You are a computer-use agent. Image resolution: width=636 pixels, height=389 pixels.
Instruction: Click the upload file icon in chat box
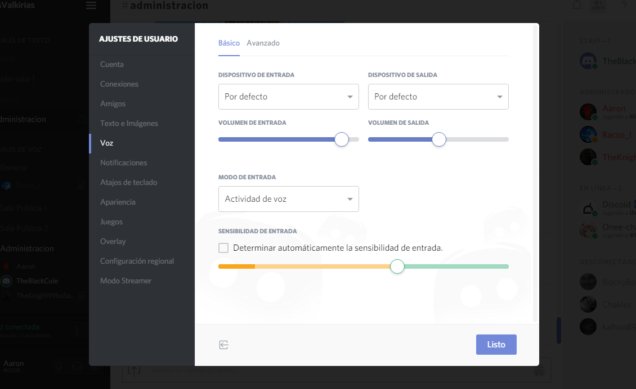click(x=134, y=370)
